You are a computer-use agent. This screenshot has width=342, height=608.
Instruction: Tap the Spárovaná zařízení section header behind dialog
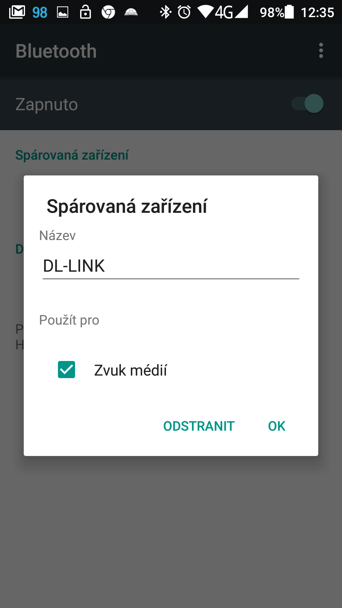click(x=72, y=155)
